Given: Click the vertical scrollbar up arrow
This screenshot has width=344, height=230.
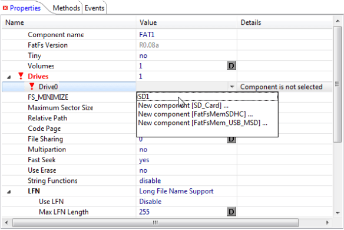Looking at the screenshot, I should [338, 21].
